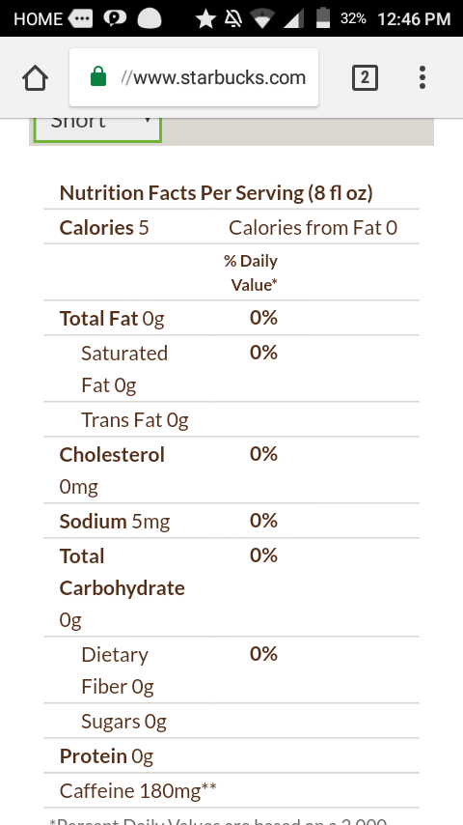Tap the star icon in status bar
Screen dimensions: 463x825
205,19
